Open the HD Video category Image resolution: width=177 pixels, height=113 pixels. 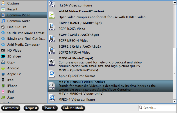(23, 50)
